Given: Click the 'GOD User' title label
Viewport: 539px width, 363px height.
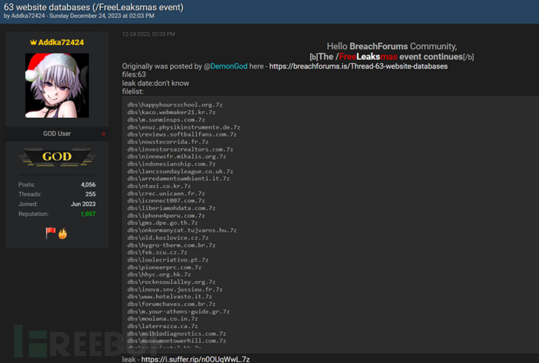Looking at the screenshot, I should point(57,134).
